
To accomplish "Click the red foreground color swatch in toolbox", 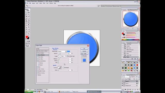I will point(27,37).
